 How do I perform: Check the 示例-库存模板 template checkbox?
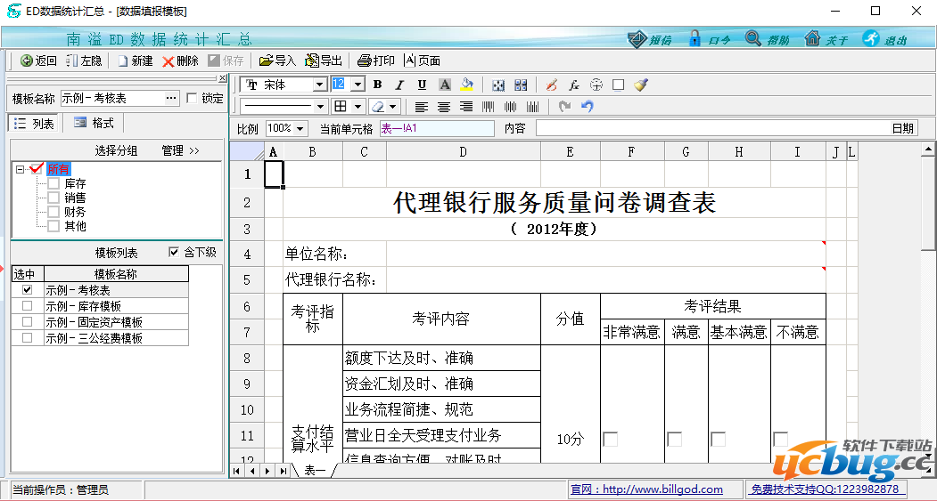[x=27, y=306]
